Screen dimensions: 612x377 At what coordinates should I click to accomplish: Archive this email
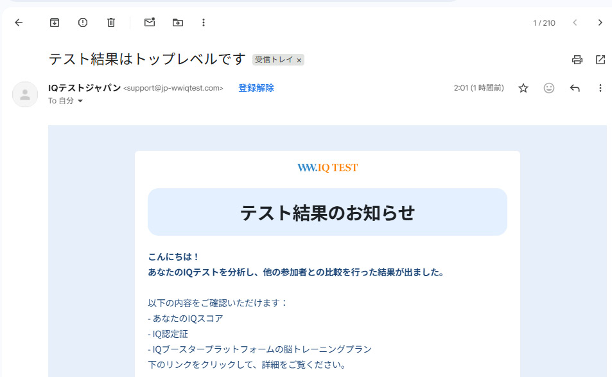click(x=55, y=22)
